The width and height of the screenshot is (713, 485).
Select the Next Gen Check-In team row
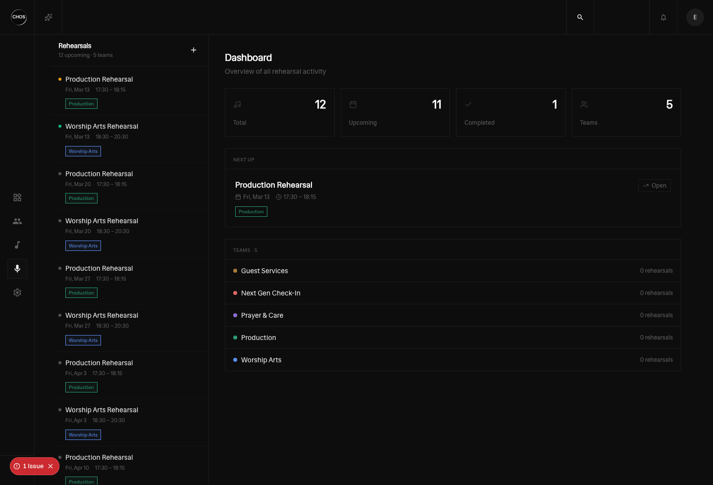coord(453,293)
